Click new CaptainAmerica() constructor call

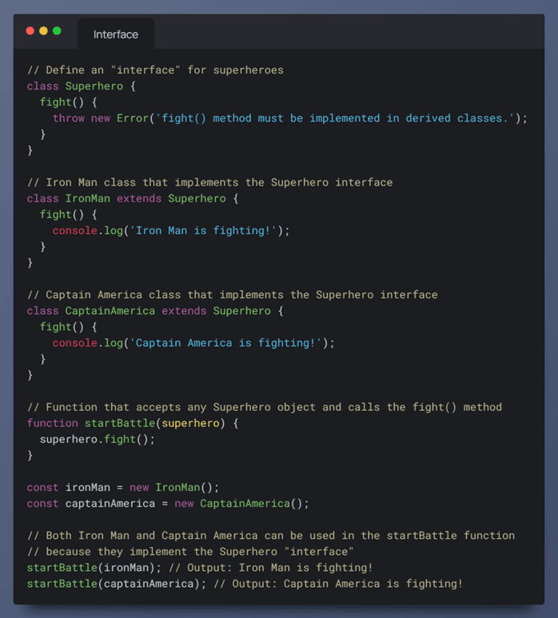click(241, 504)
